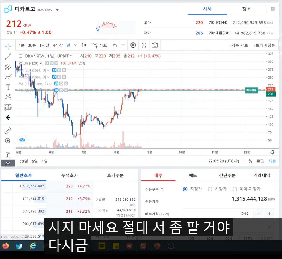The image size is (282, 259).
Task: Switch to 기본 차트 mode
Action: click(239, 45)
